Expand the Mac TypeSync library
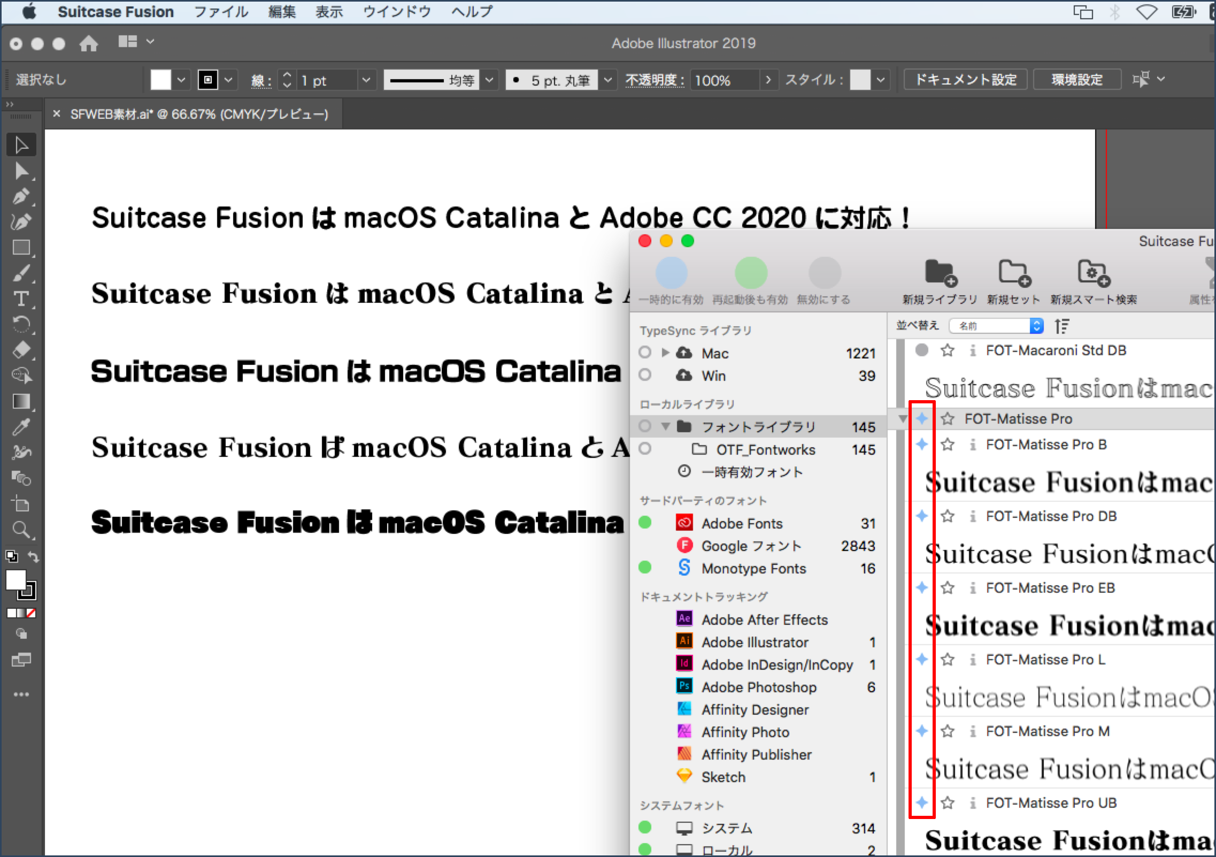The width and height of the screenshot is (1216, 857). pos(665,353)
